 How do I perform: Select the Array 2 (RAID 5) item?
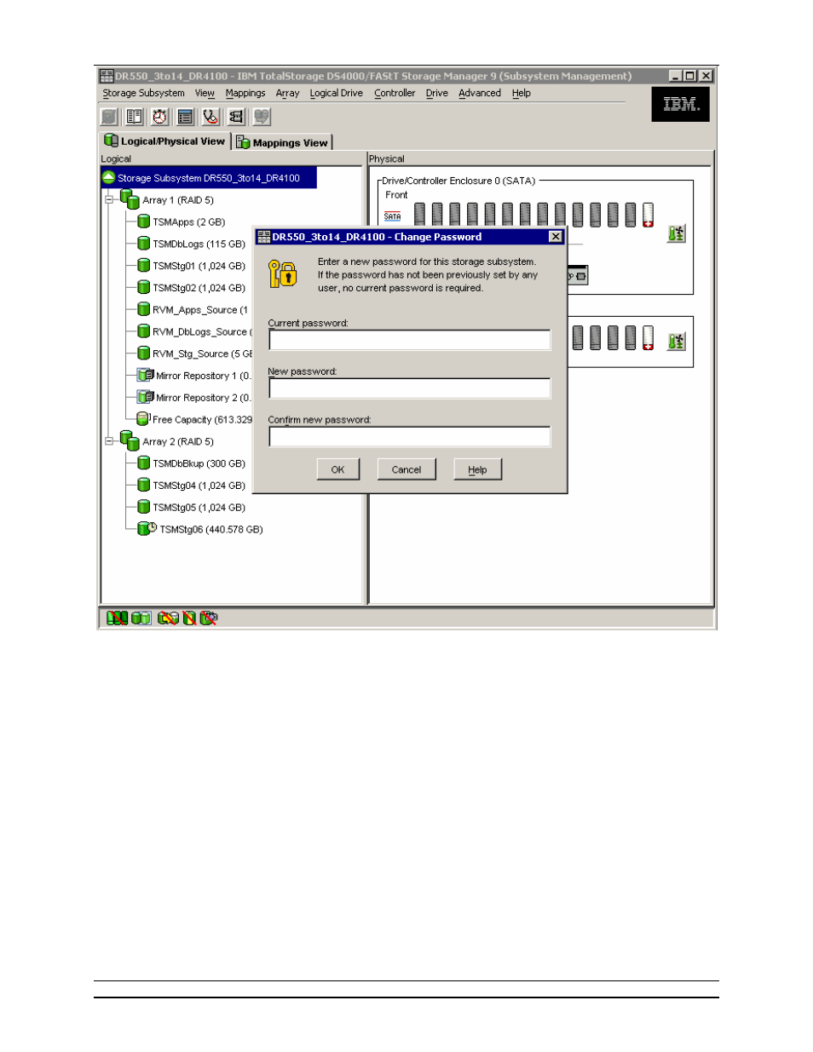point(177,442)
